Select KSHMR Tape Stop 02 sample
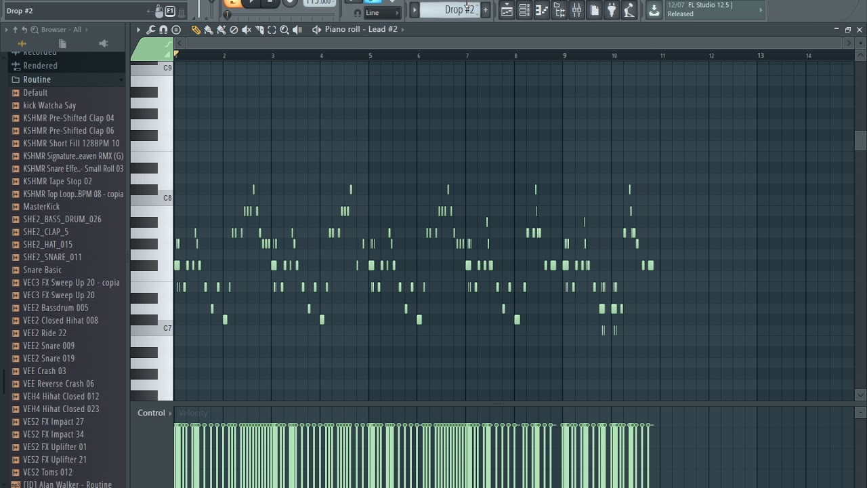Image resolution: width=867 pixels, height=488 pixels. coord(66,181)
